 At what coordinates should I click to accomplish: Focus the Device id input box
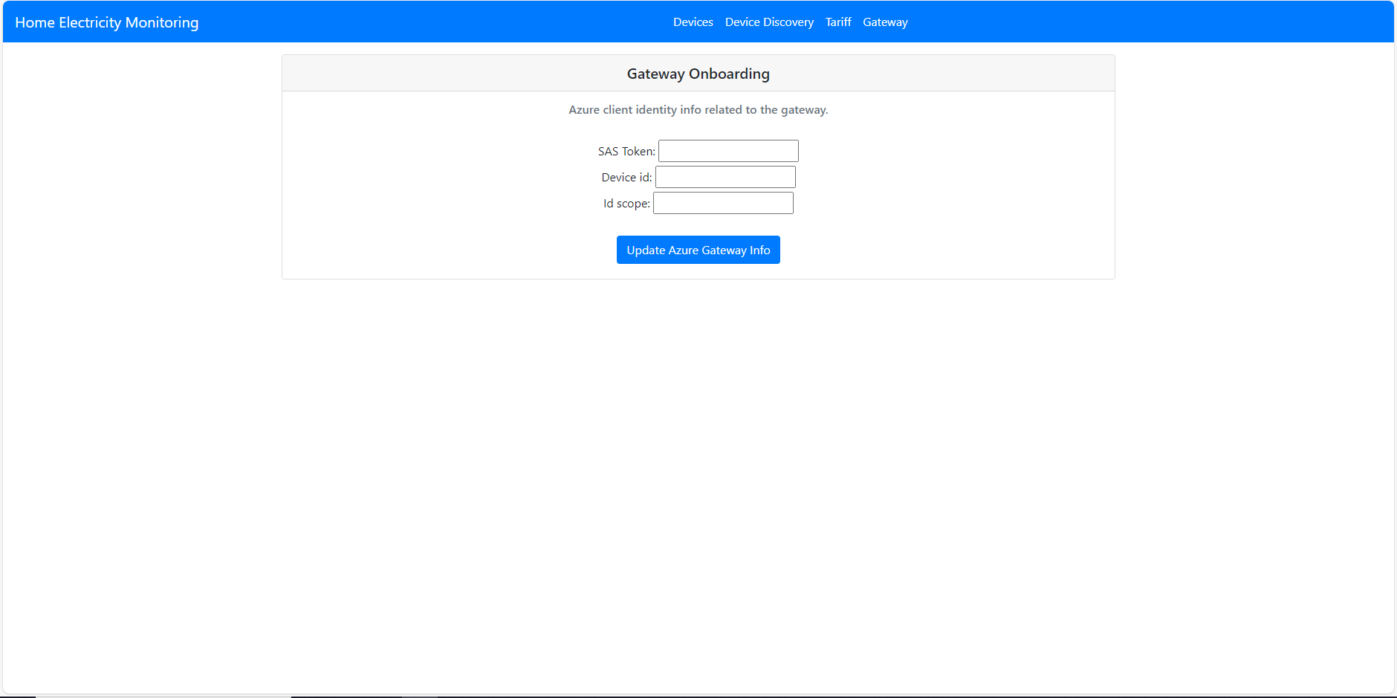725,177
